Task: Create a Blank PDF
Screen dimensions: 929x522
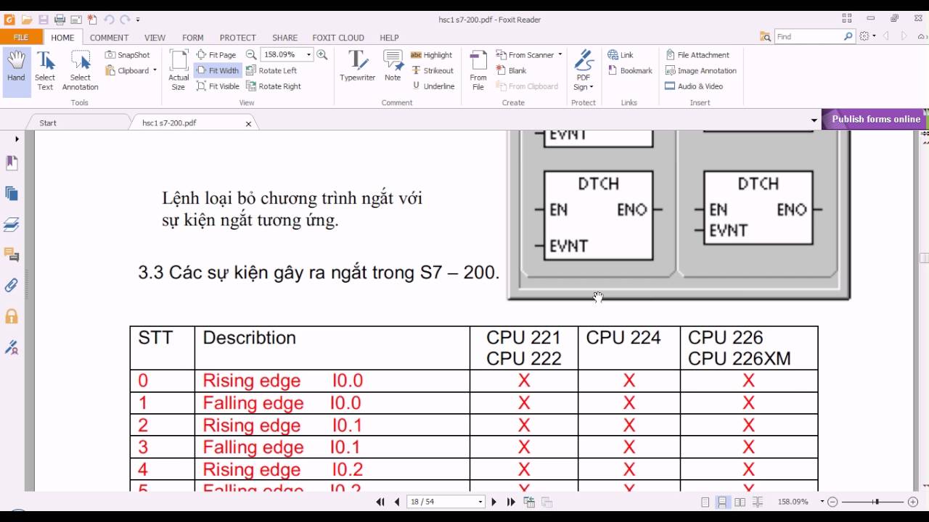Action: coord(512,70)
